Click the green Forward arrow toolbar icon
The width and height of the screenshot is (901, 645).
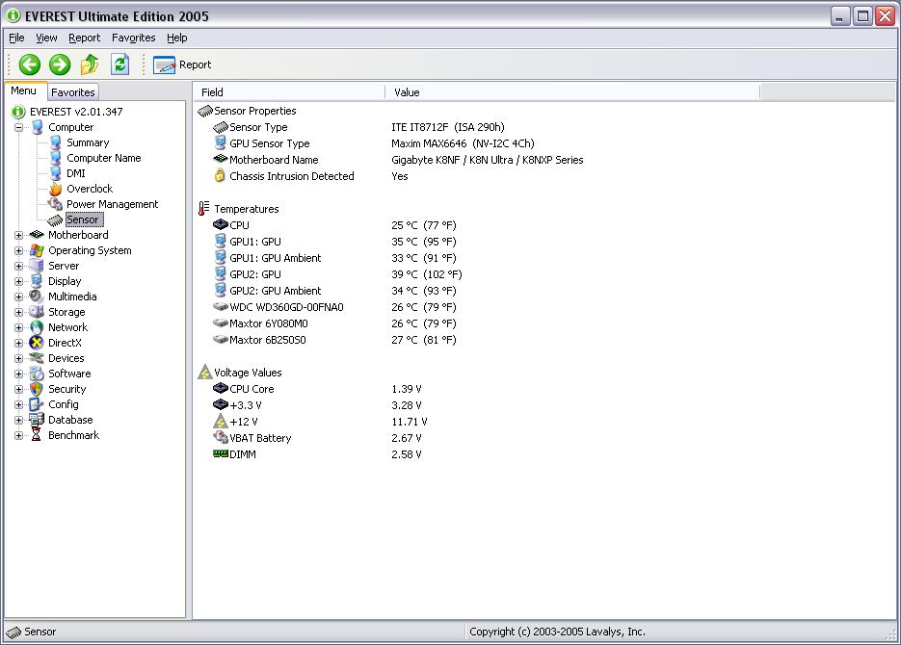tap(60, 64)
